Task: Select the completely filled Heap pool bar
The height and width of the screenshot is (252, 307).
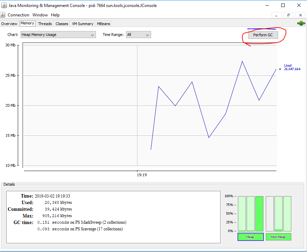Action: click(x=259, y=214)
